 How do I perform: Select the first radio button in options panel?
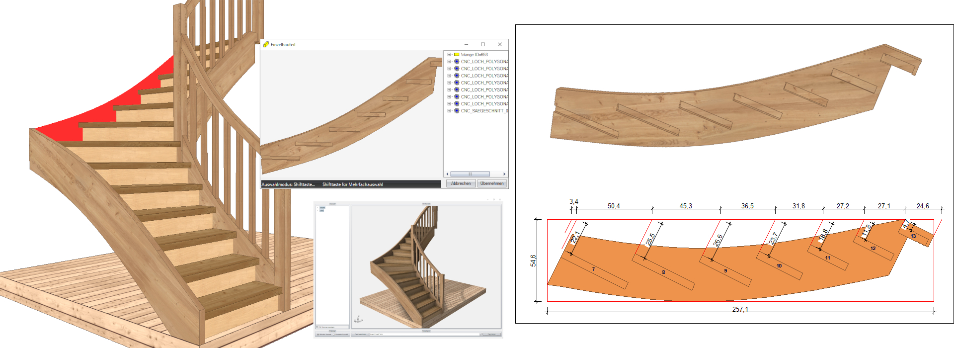318,335
